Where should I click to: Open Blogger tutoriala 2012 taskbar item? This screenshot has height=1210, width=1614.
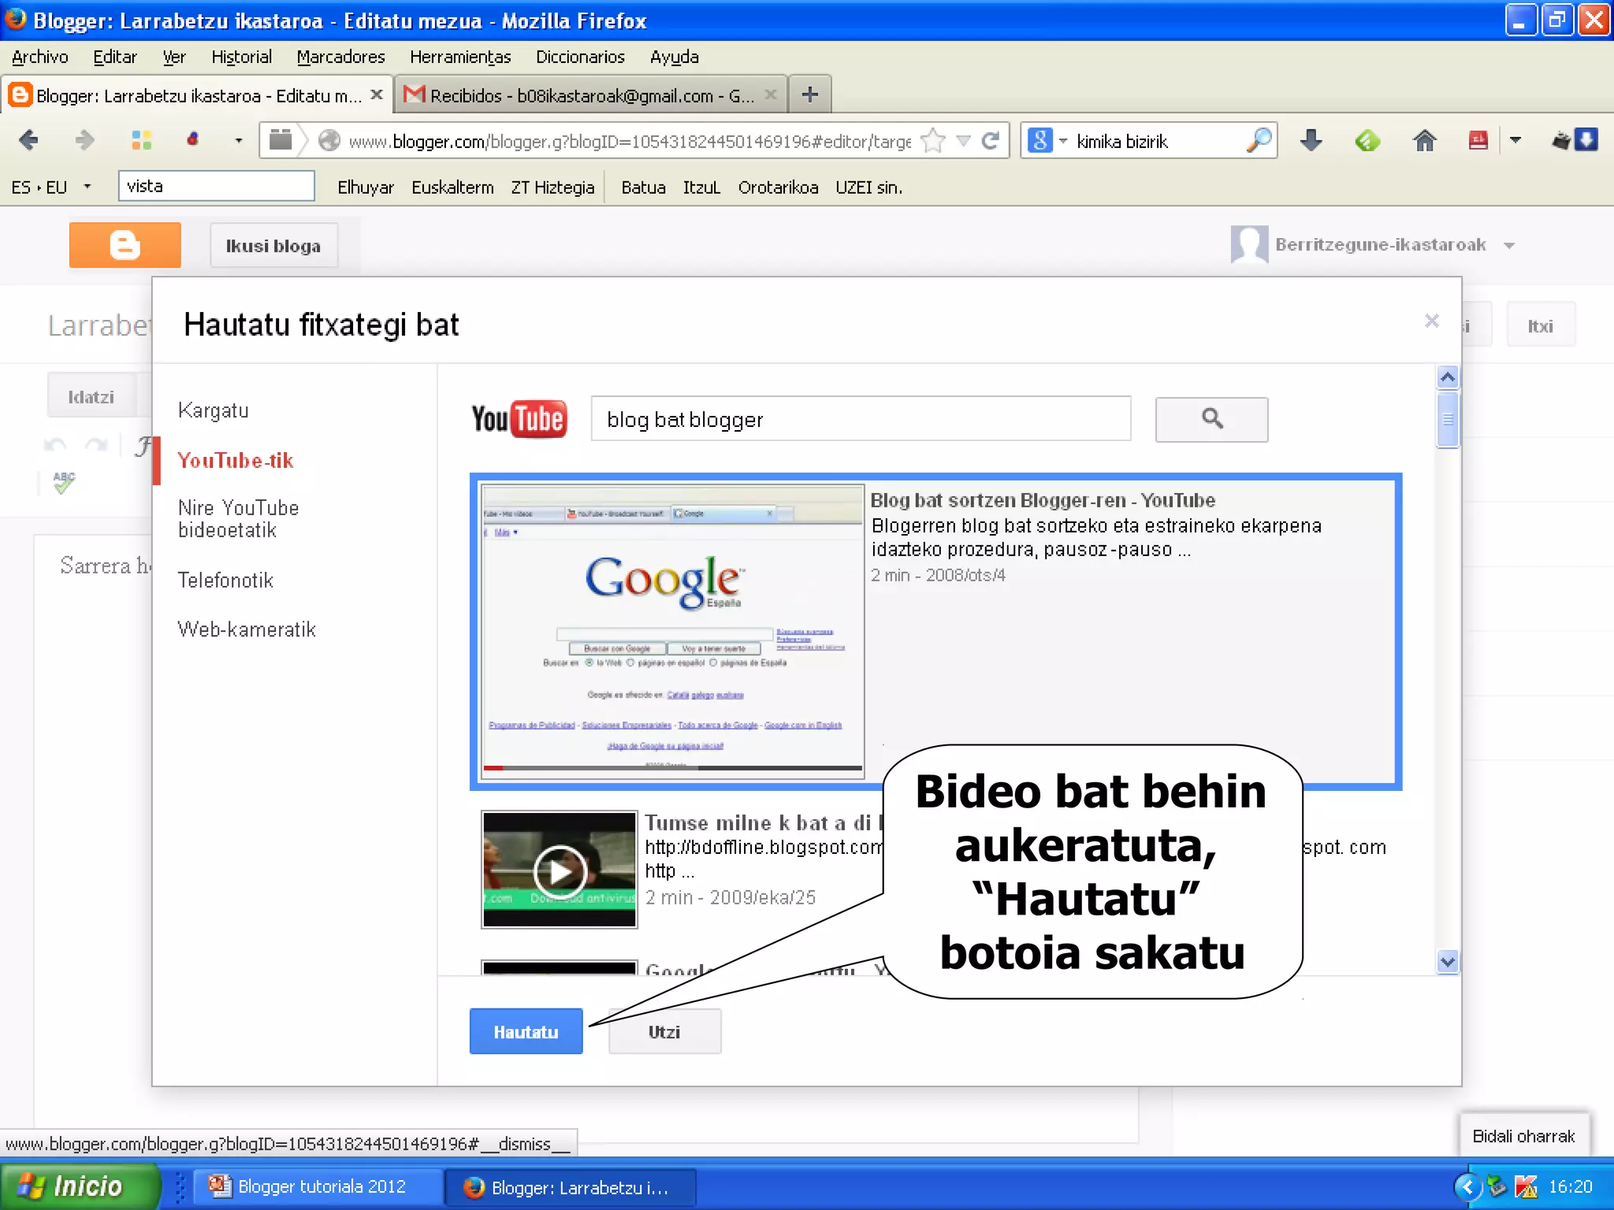click(x=318, y=1186)
